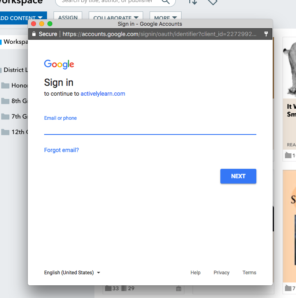Click the animal book cover thumbnail at right
Screen dimensions: 296x298
pos(289,68)
